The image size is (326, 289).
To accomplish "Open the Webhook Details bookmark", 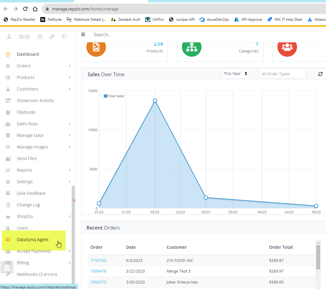I will coord(86,20).
